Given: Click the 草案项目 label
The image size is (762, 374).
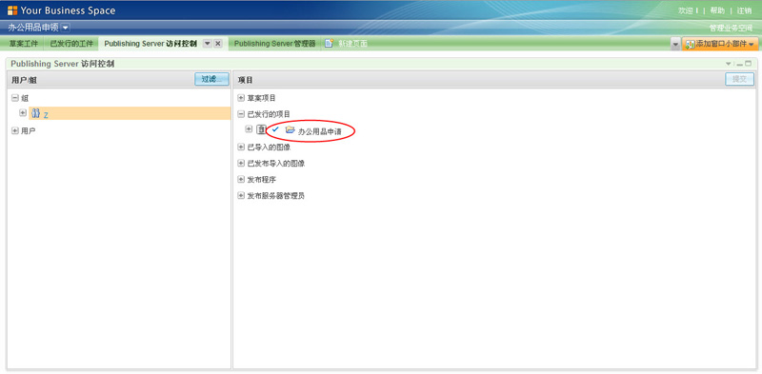Looking at the screenshot, I should pyautogui.click(x=261, y=98).
